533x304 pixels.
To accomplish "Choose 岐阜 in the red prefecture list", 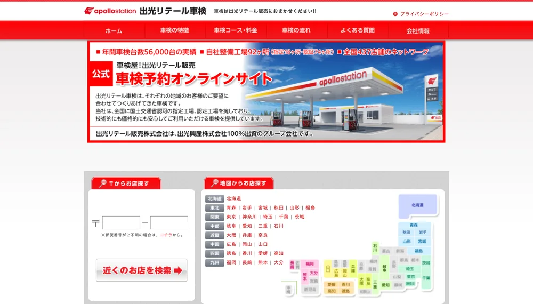I will pos(231,226).
